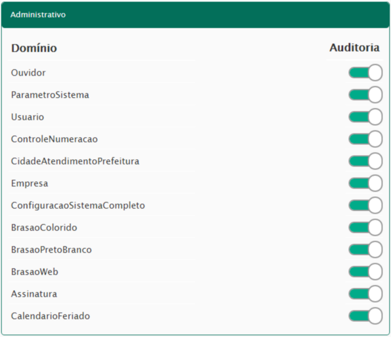
Task: Switch off ControleNumeracao auditing
Action: click(x=365, y=139)
